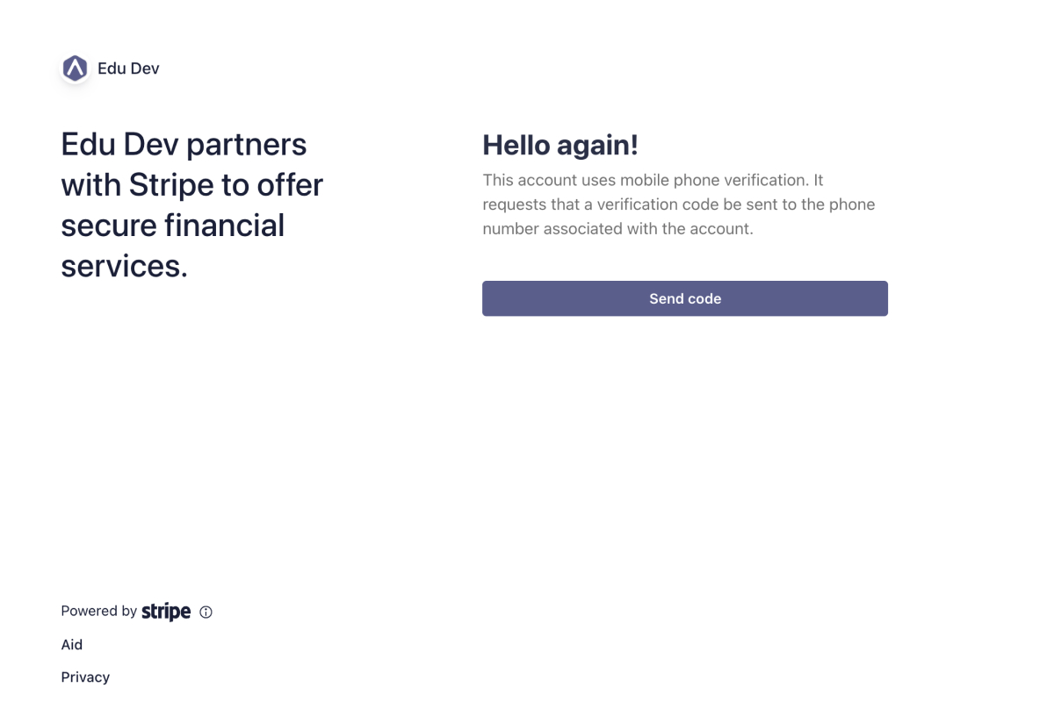This screenshot has height=702, width=1054.
Task: Click "number associated with the account" text
Action: click(617, 229)
